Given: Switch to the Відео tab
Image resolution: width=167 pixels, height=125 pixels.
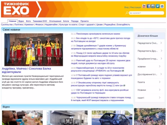Looking at the screenshot, I should (21, 21).
